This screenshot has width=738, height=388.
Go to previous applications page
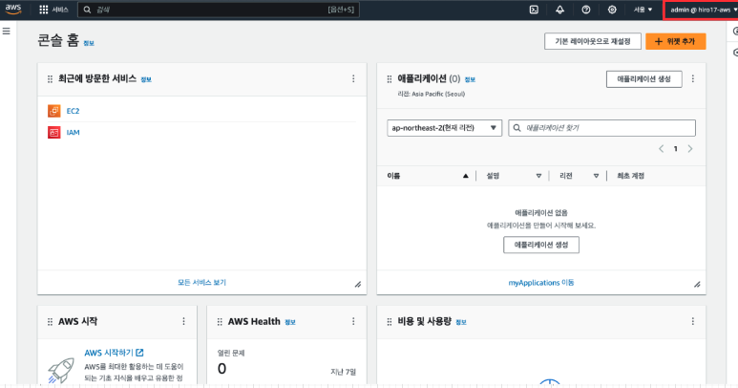click(662, 149)
